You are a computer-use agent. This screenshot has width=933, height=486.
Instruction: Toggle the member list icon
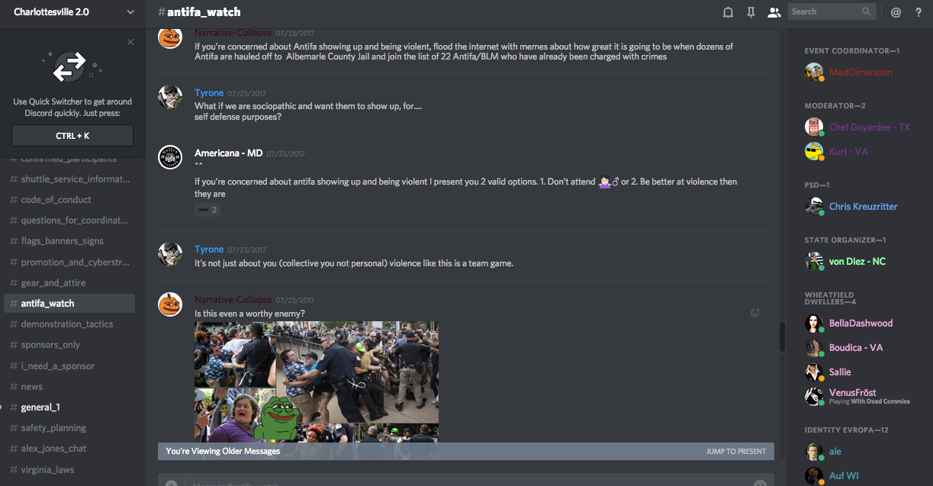point(774,11)
